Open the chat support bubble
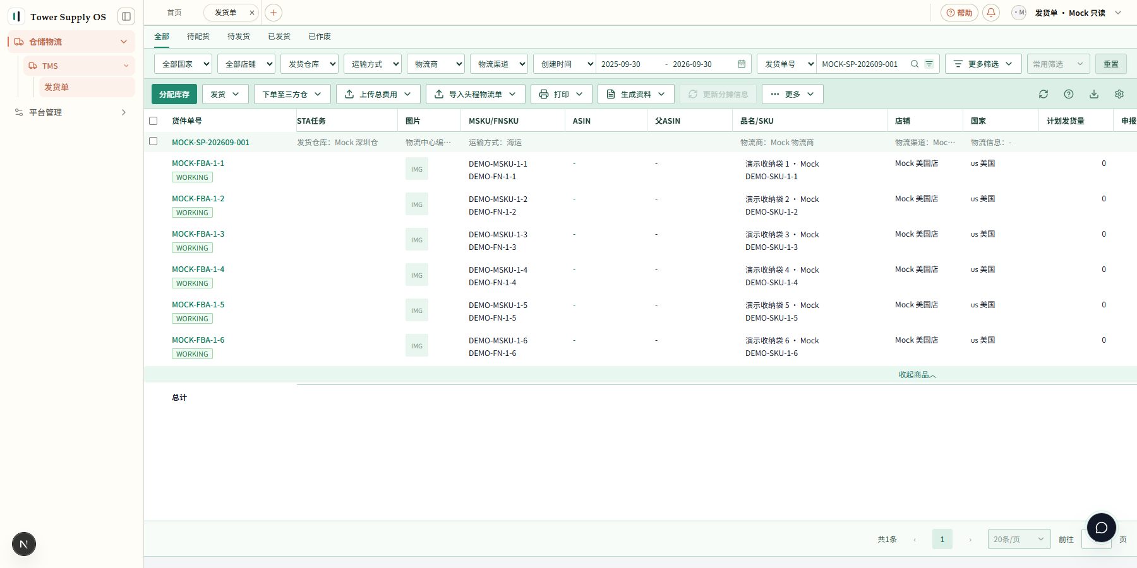The image size is (1137, 568). pyautogui.click(x=1102, y=528)
